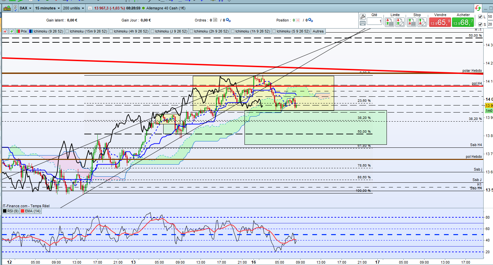Click the pol H4 line label
The width and height of the screenshot is (493, 265).
click(477, 83)
